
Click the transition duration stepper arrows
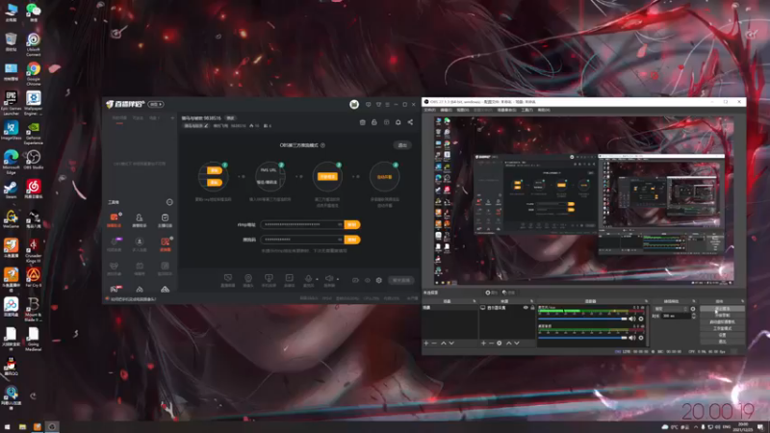pyautogui.click(x=693, y=317)
